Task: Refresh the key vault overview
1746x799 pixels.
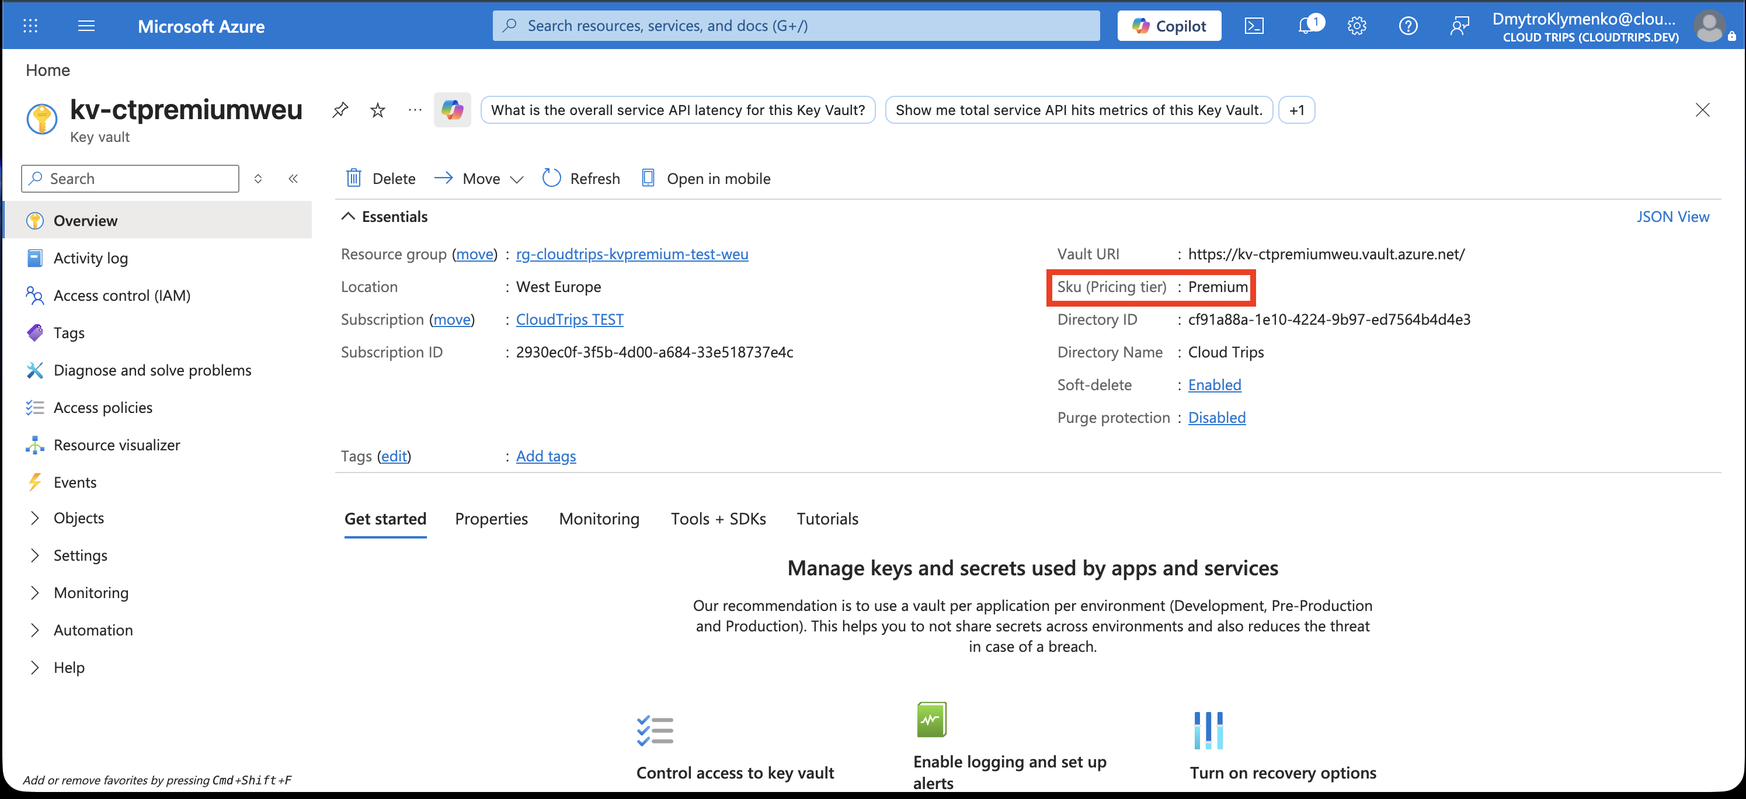Action: coord(581,178)
